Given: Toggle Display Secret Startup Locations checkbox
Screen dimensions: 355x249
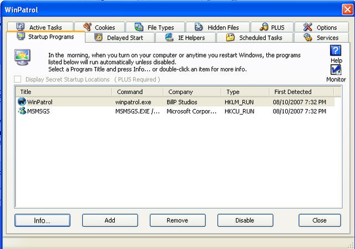Looking at the screenshot, I should coord(18,79).
